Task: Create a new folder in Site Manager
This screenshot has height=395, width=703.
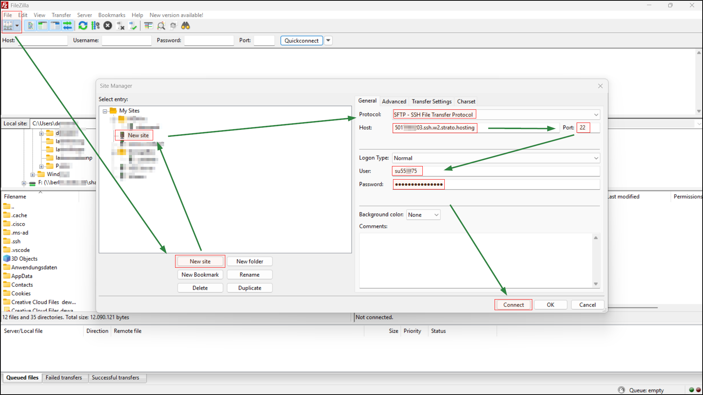Action: click(249, 261)
